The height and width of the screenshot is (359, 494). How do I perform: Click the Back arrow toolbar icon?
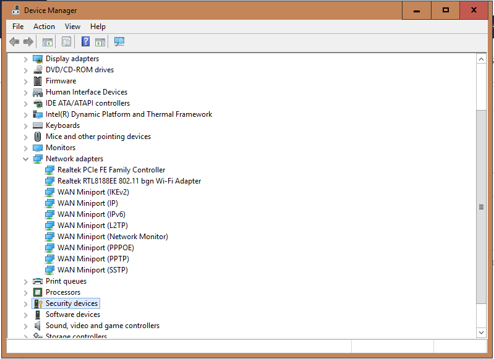point(14,41)
